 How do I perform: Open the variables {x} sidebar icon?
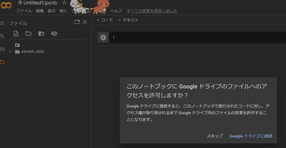coord(2,49)
